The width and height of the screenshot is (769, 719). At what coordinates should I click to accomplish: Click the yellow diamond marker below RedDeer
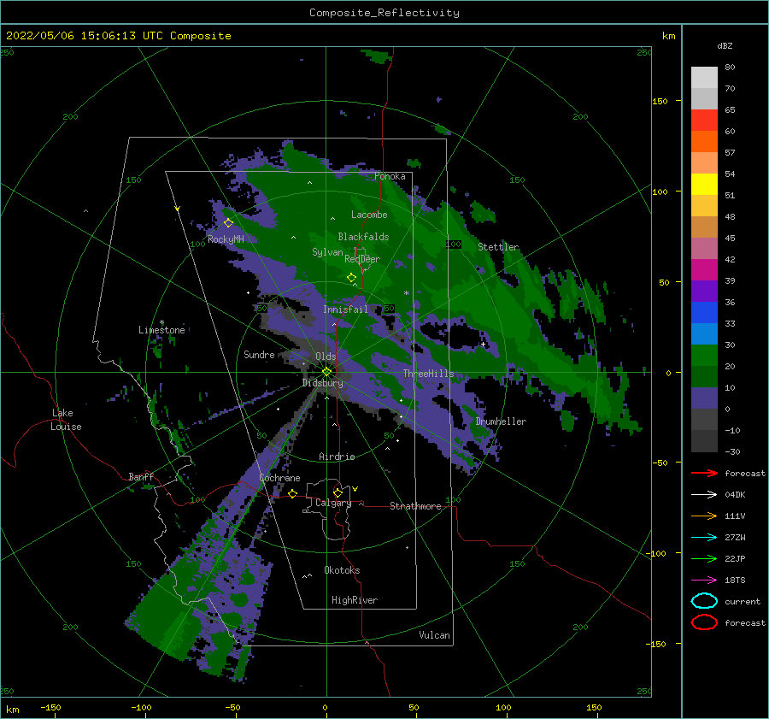351,278
